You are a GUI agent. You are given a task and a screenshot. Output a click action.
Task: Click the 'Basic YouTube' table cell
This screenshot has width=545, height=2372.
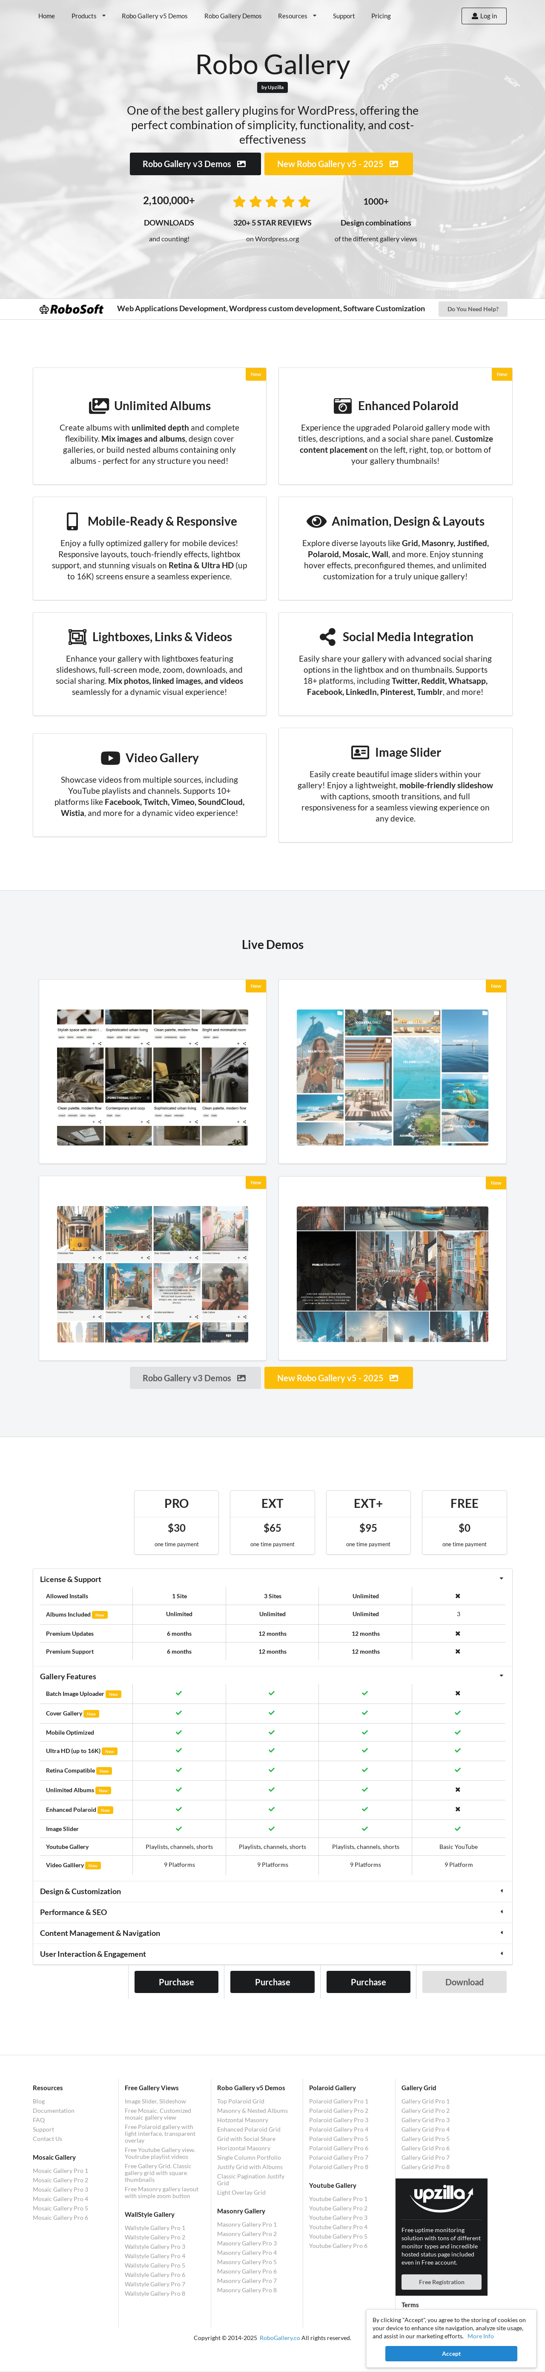click(459, 1846)
